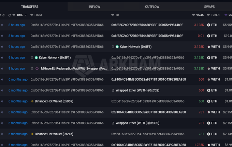
Task: Click 0x91064C84 address in 1.785K WETH row
Action: point(148,145)
